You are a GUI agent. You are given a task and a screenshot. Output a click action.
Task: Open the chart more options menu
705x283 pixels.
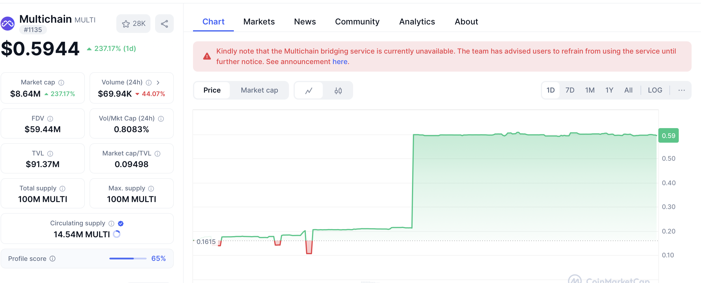681,90
